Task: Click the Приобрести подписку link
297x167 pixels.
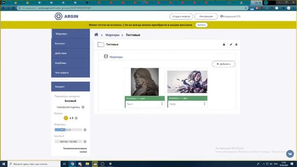Action: click(x=68, y=107)
